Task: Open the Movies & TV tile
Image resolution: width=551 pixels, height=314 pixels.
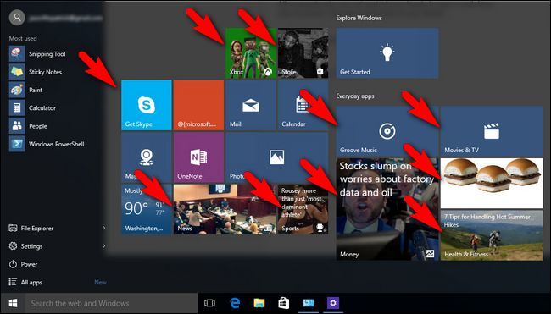Action: point(492,131)
